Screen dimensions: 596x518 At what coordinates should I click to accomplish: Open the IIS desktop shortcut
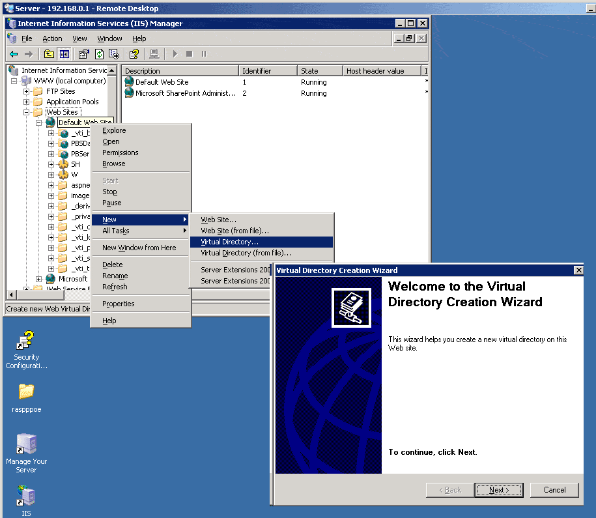tap(26, 496)
